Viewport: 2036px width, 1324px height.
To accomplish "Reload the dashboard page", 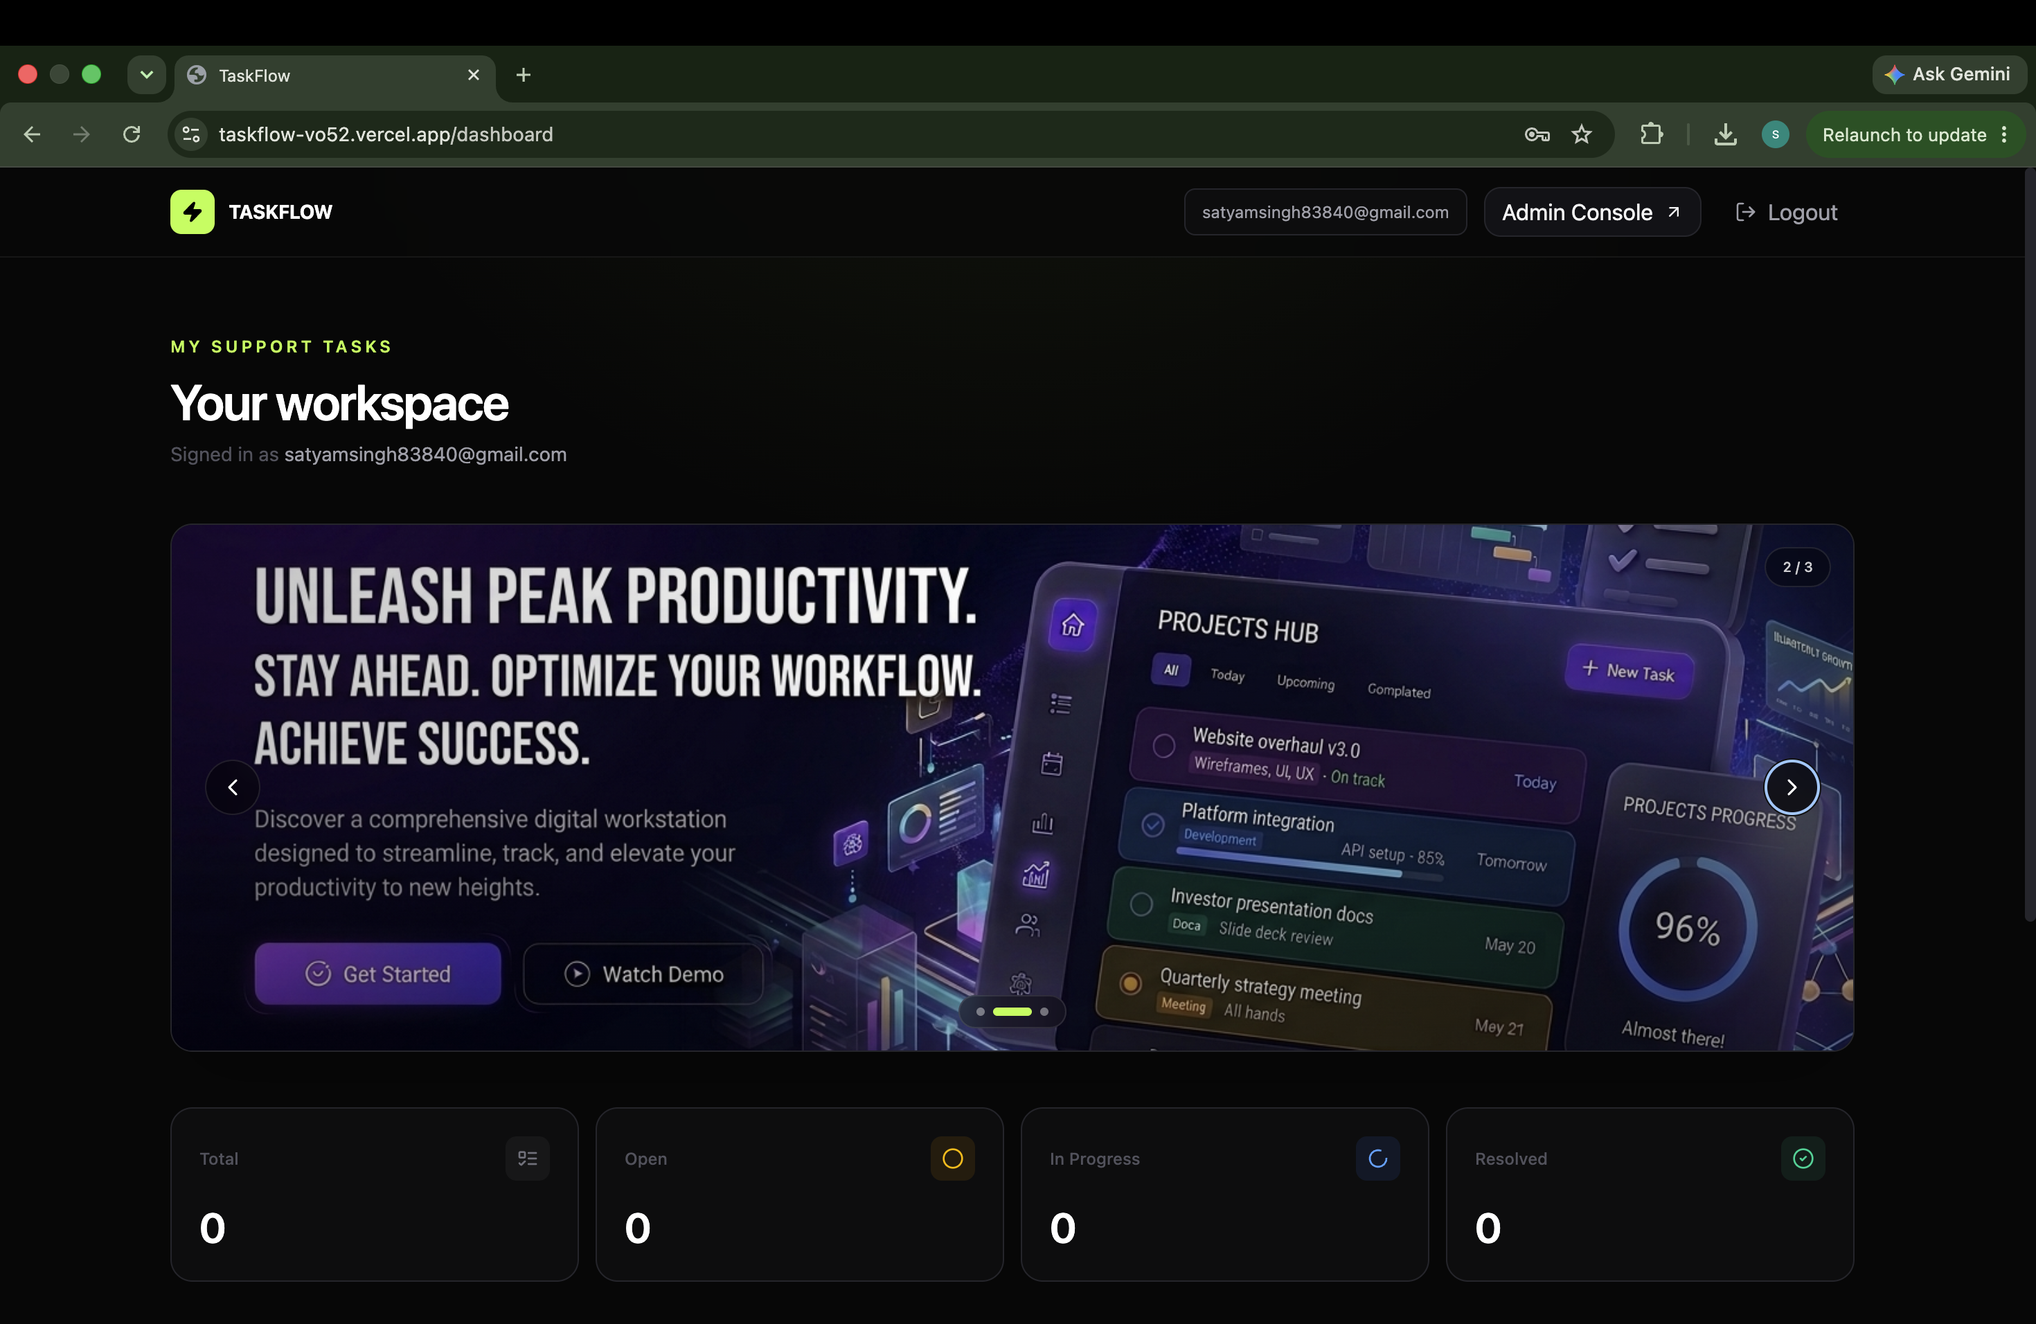I will 132,134.
